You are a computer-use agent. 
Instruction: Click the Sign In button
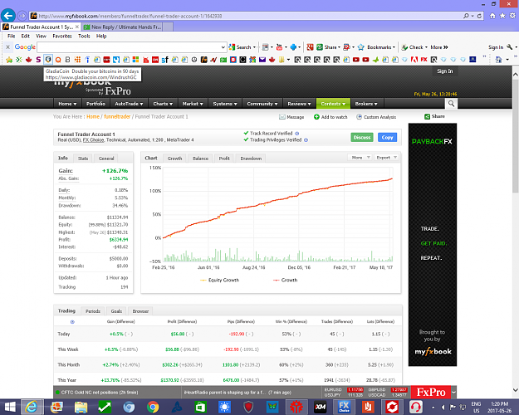(445, 71)
